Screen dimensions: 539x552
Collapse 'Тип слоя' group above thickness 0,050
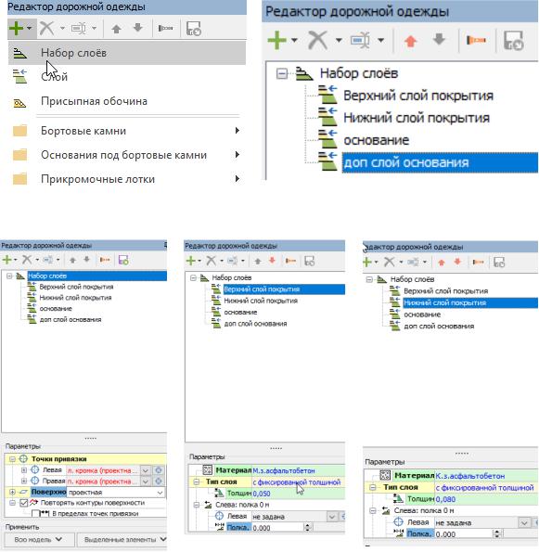coord(197,481)
